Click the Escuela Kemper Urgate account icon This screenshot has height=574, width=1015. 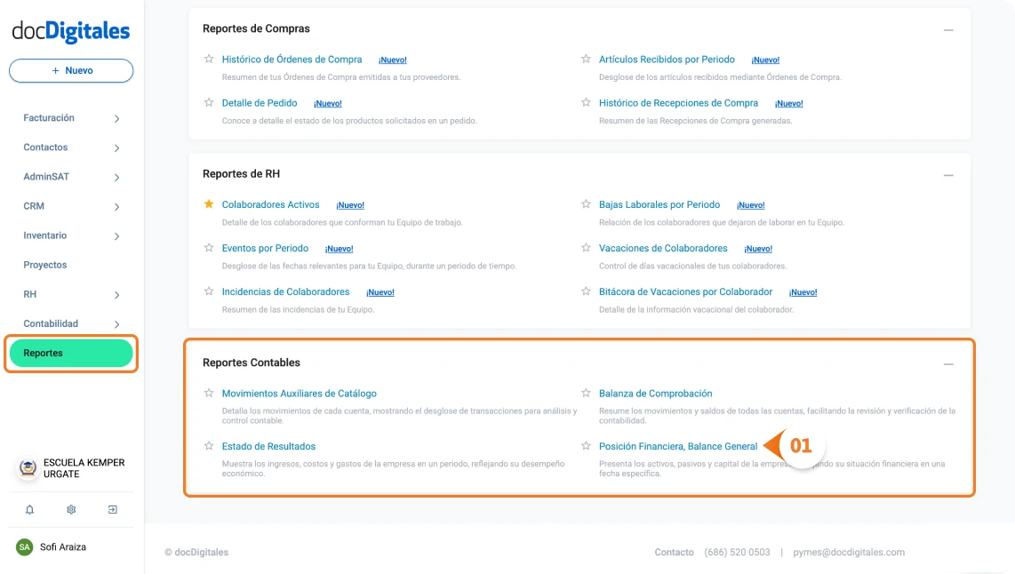tap(26, 467)
